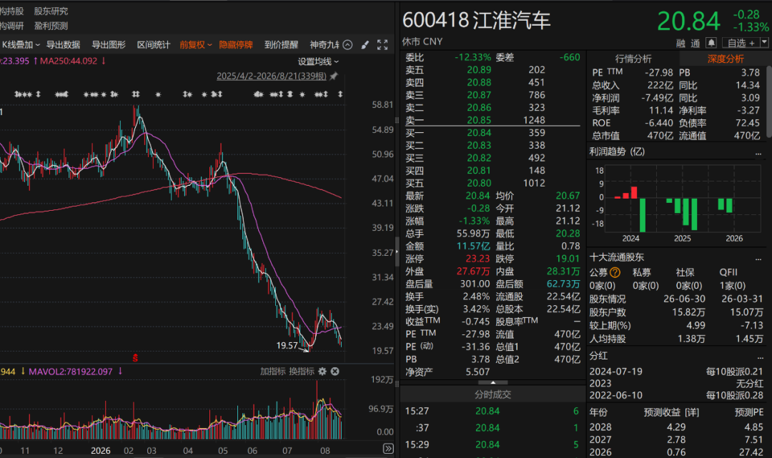
Task: Set a price alert using the bell icon
Action: click(x=711, y=43)
